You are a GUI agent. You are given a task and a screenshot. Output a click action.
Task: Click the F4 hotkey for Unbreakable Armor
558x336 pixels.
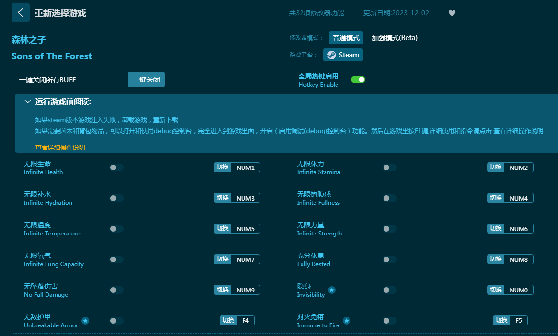[237, 320]
